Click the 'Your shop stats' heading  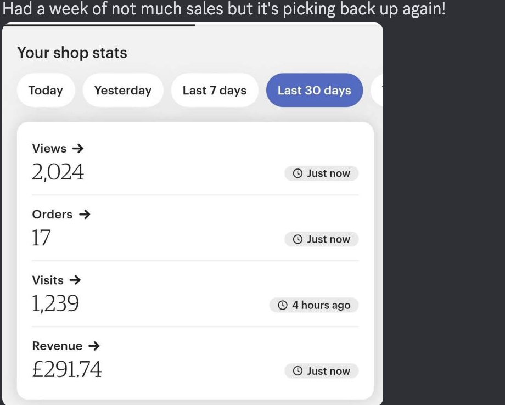click(x=72, y=53)
